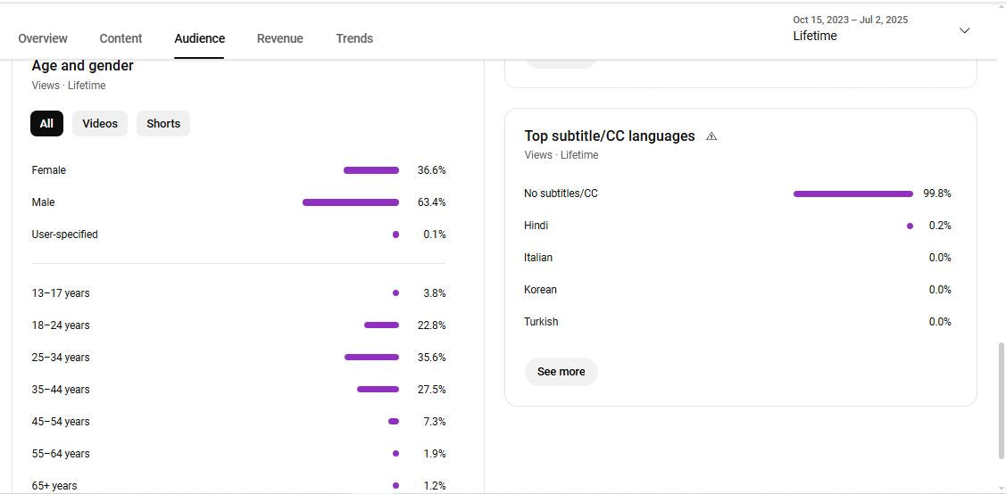
Task: Click the warning icon beside Top subtitle/CC languages
Action: 711,136
